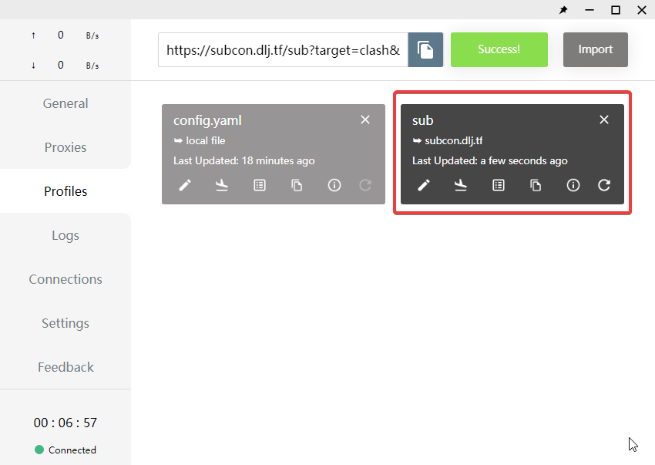Pin the window using the pin icon

[563, 10]
